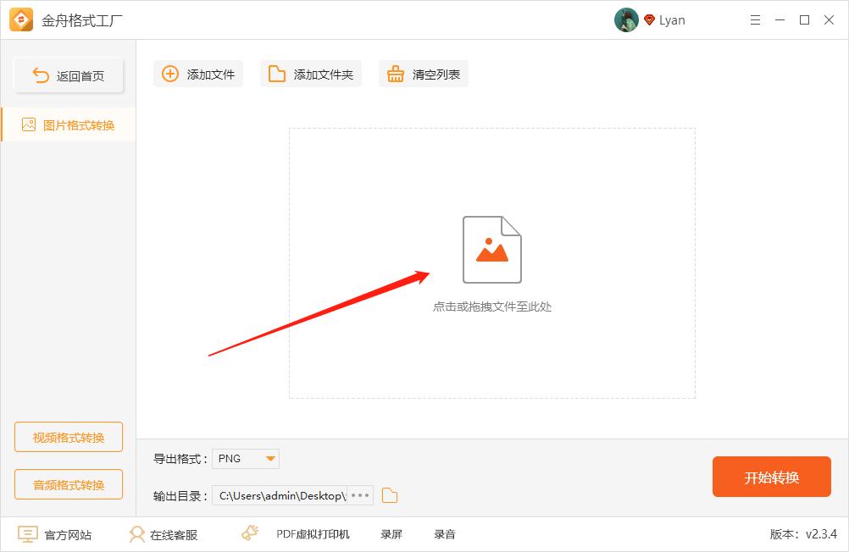
Task: Open output folder via the folder icon
Action: click(x=389, y=495)
